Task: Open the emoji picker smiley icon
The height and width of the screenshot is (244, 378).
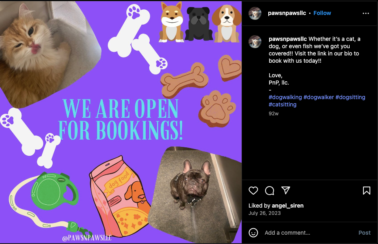Action: 253,233
